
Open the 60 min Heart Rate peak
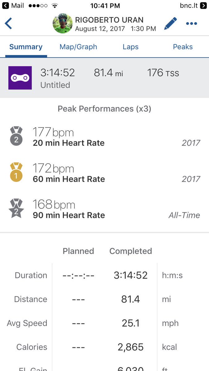point(104,173)
